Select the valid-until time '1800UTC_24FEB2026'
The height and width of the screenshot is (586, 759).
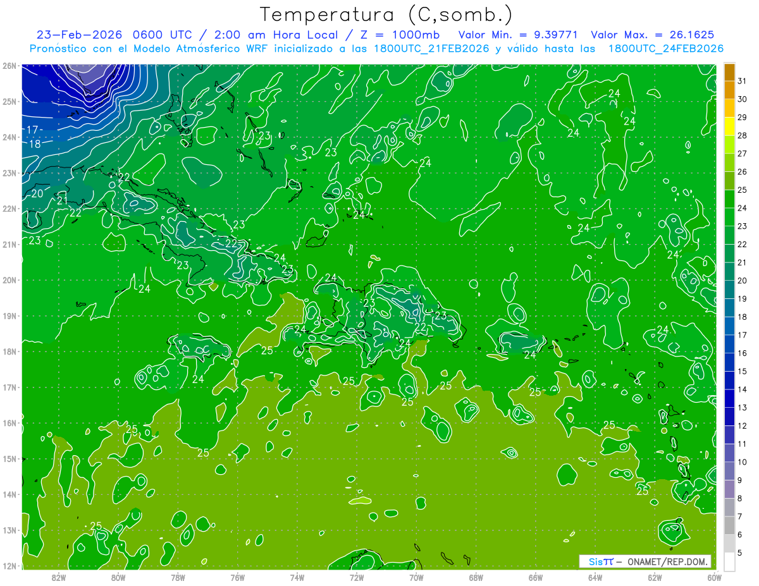pos(665,49)
